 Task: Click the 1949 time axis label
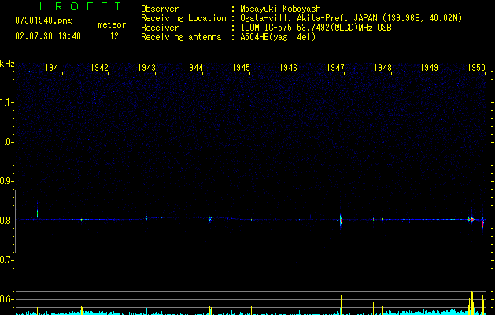pyautogui.click(x=430, y=68)
